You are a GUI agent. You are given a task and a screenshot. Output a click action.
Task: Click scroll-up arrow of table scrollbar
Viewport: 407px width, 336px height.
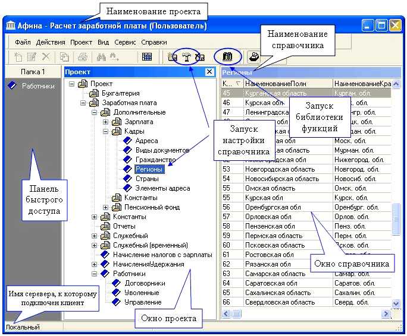396,84
